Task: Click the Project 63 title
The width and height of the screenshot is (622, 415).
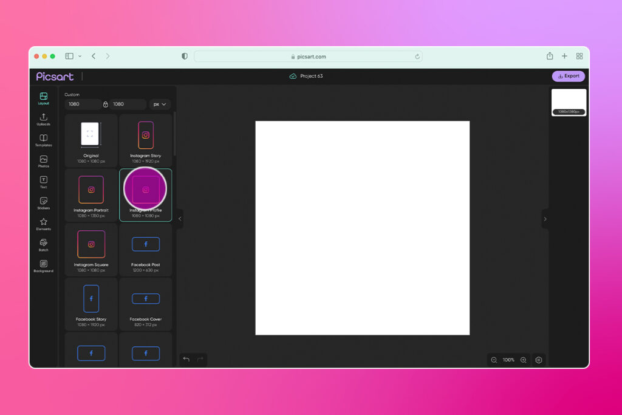Action: pos(311,76)
